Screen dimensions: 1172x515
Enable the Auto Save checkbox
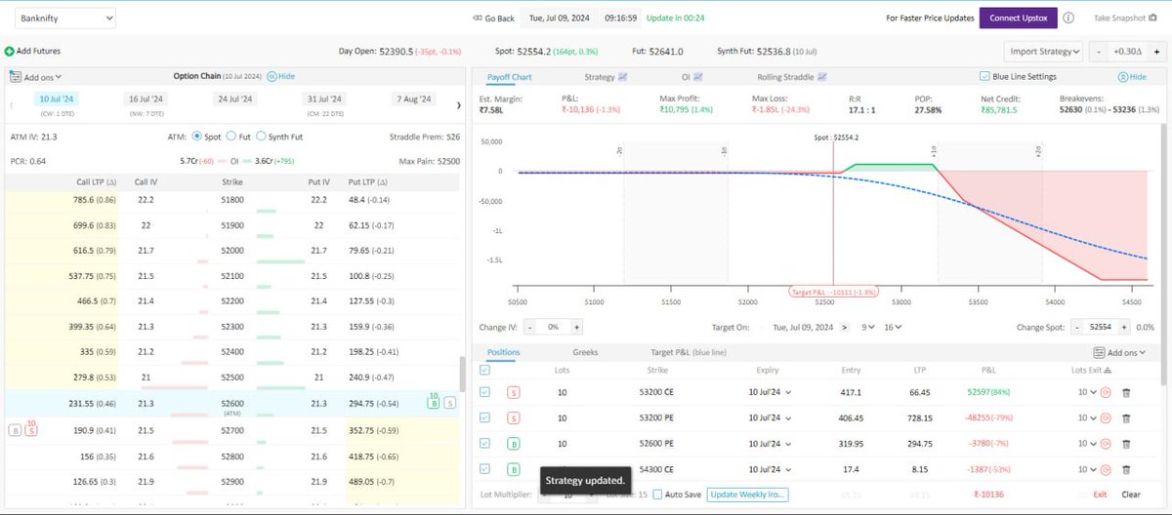657,495
